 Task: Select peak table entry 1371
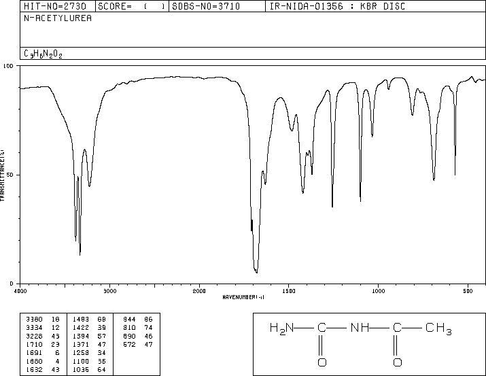pyautogui.click(x=81, y=344)
